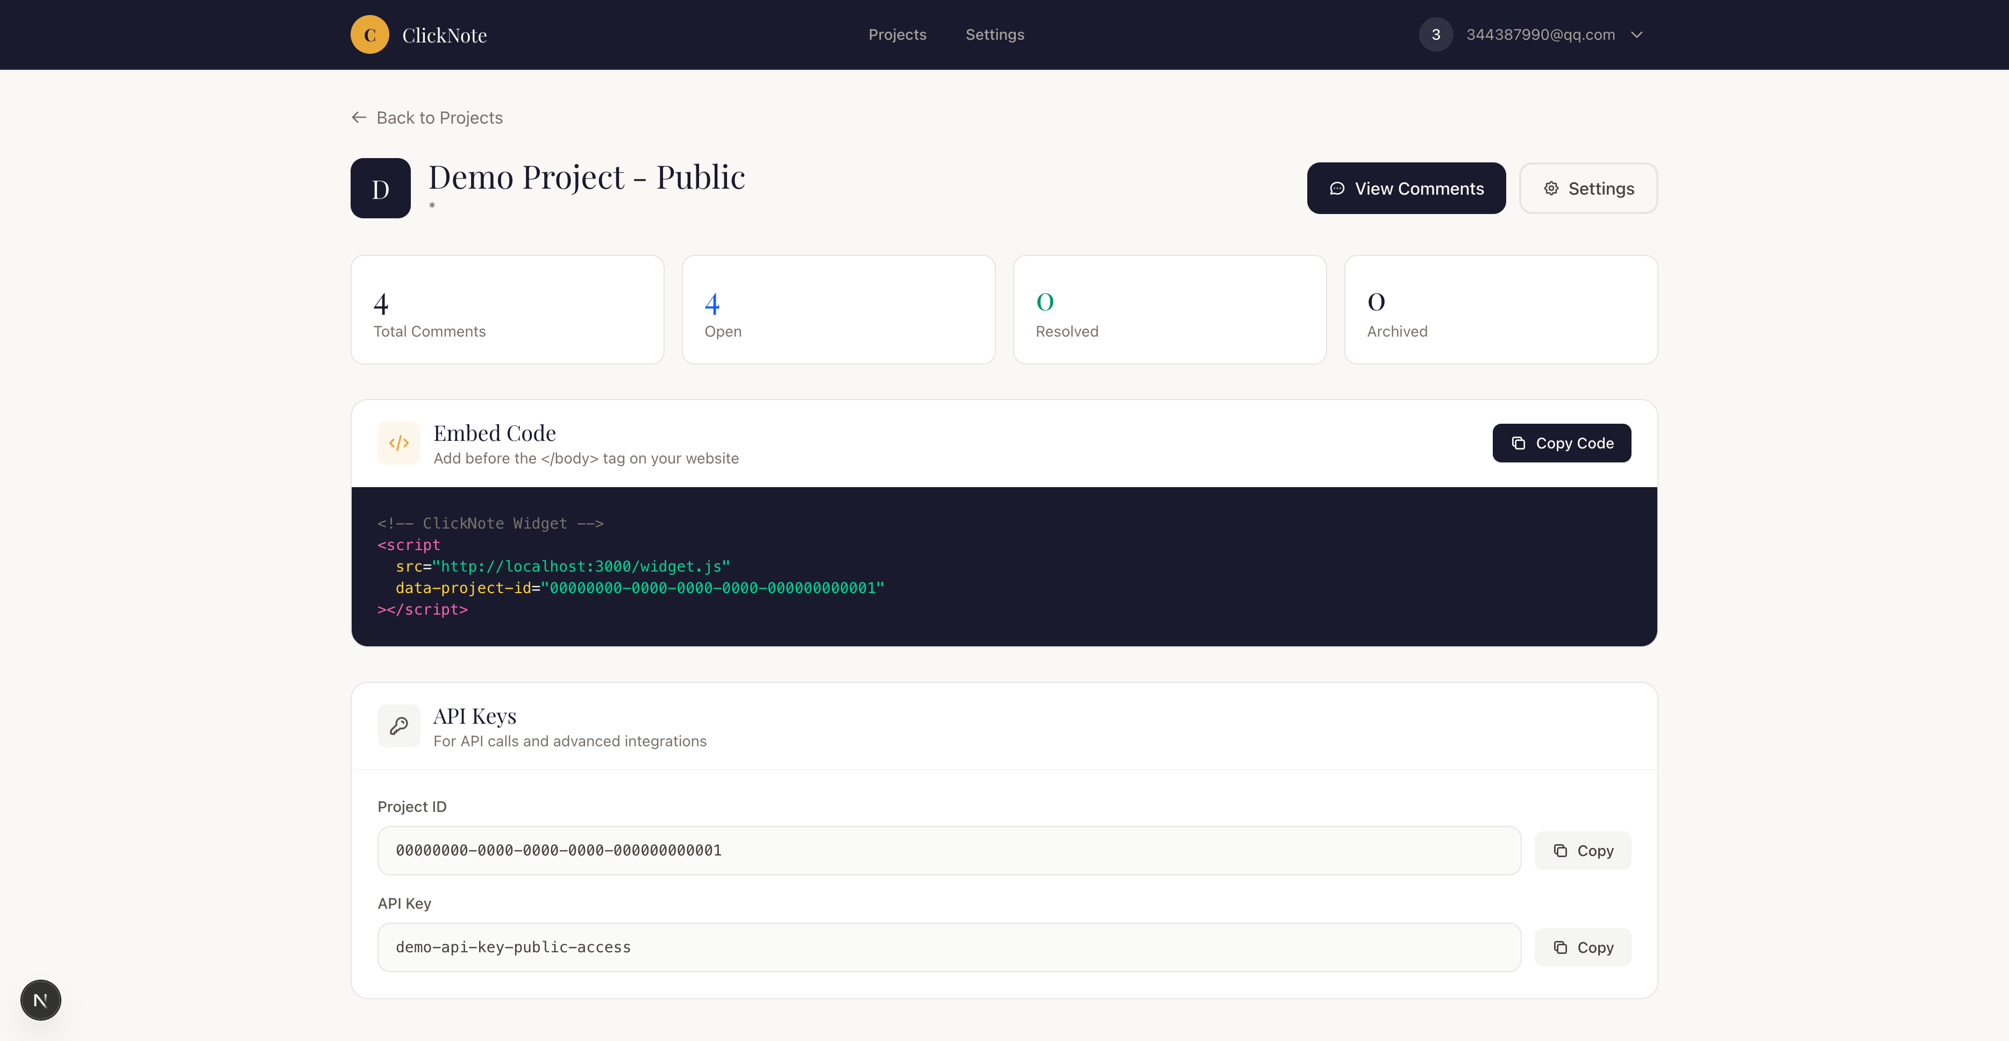This screenshot has height=1041, width=2009.
Task: Click the user avatar showing 3
Action: pos(1436,34)
